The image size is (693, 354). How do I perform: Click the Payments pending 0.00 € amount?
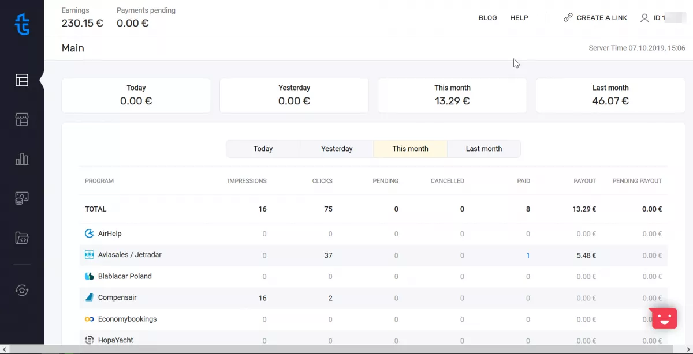click(x=133, y=23)
